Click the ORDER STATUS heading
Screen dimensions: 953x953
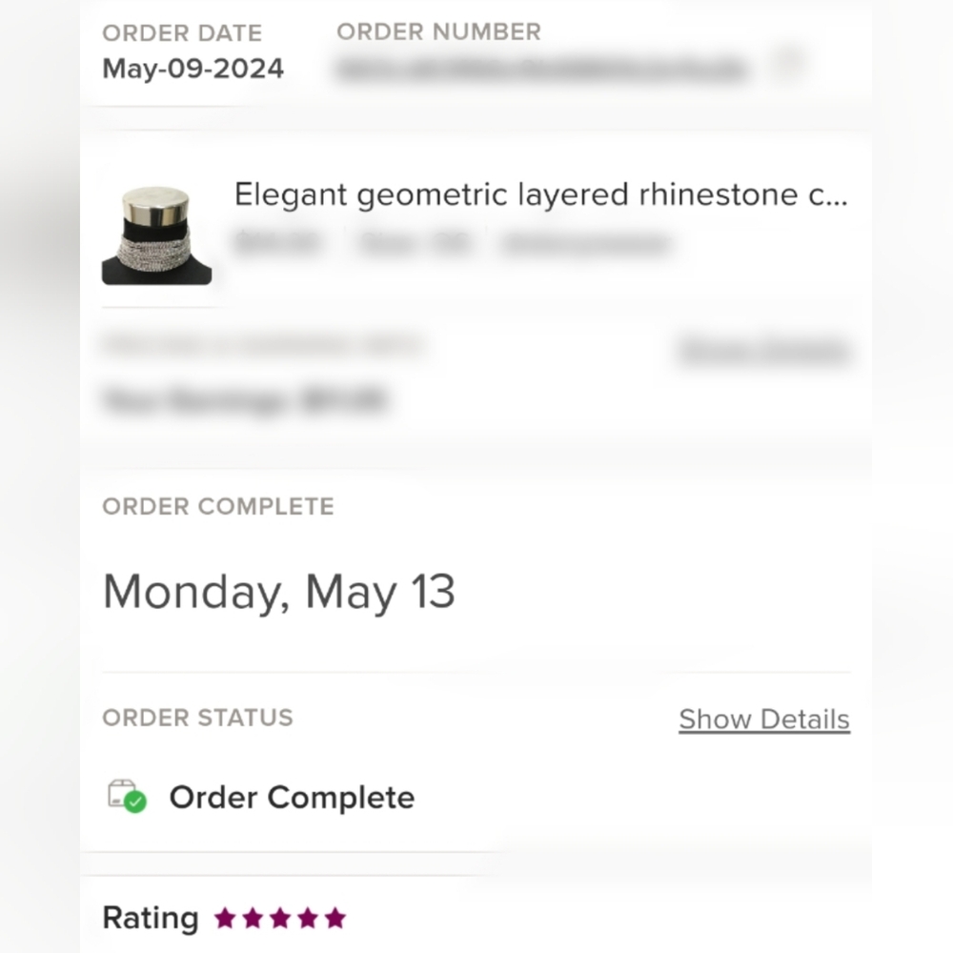click(x=197, y=718)
